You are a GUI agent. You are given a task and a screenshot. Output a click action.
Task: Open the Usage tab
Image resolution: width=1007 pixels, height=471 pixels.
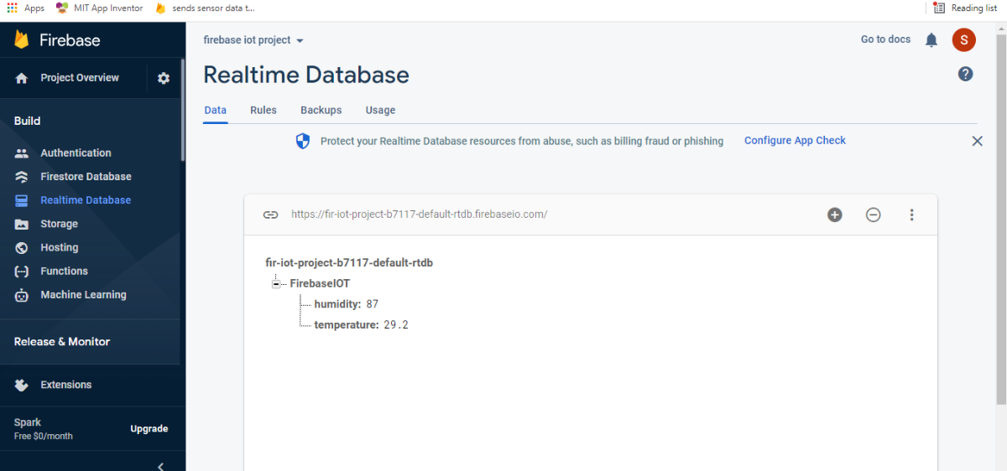tap(380, 110)
